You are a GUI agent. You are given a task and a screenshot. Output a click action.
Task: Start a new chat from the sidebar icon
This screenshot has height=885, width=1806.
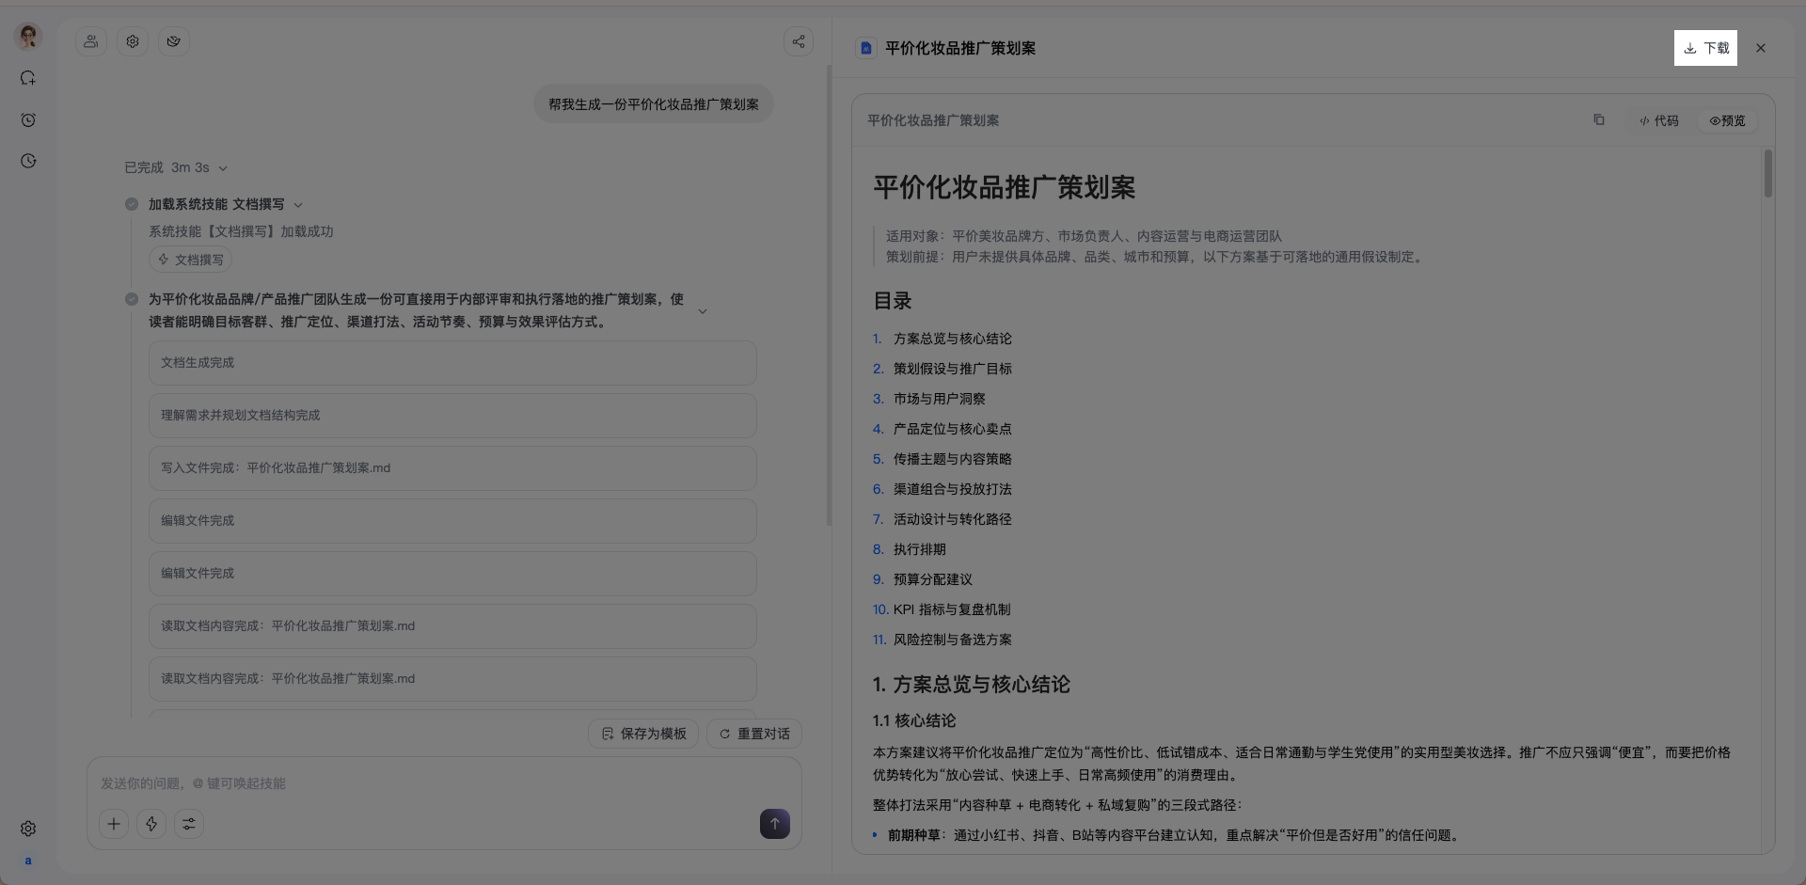pyautogui.click(x=28, y=78)
